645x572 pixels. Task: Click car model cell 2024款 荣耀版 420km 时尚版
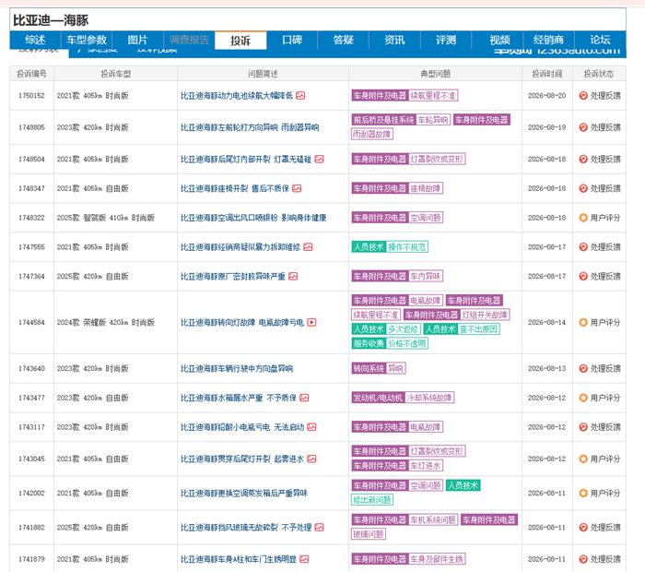(106, 323)
